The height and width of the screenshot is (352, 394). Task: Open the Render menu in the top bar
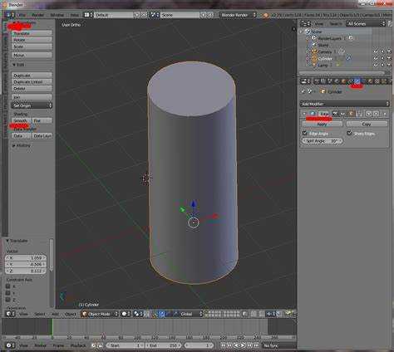[37, 15]
